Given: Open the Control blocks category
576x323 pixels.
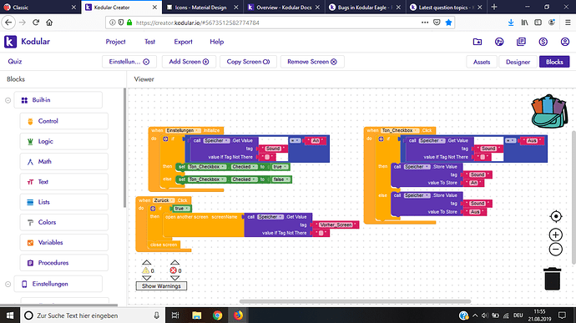Looking at the screenshot, I should [x=64, y=121].
